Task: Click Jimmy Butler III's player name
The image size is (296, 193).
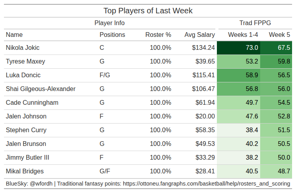Action: (x=28, y=158)
